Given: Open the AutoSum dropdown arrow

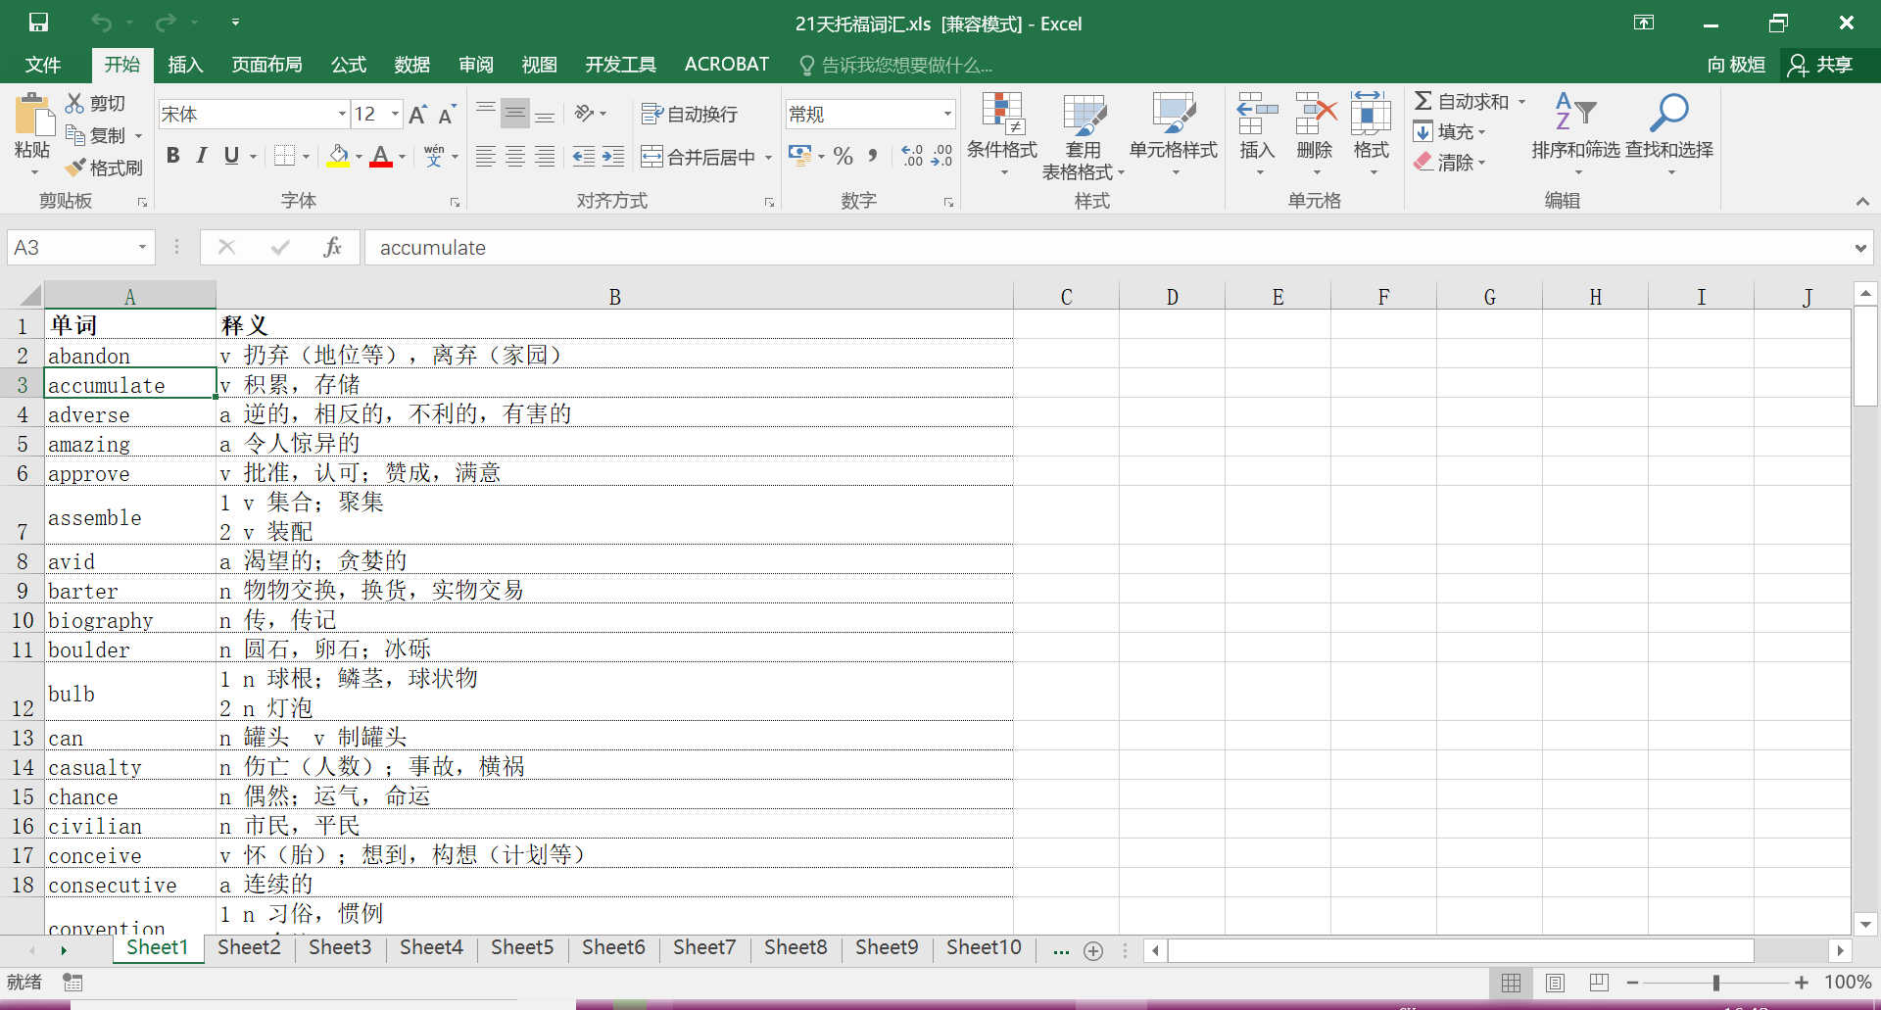Looking at the screenshot, I should 1521,102.
